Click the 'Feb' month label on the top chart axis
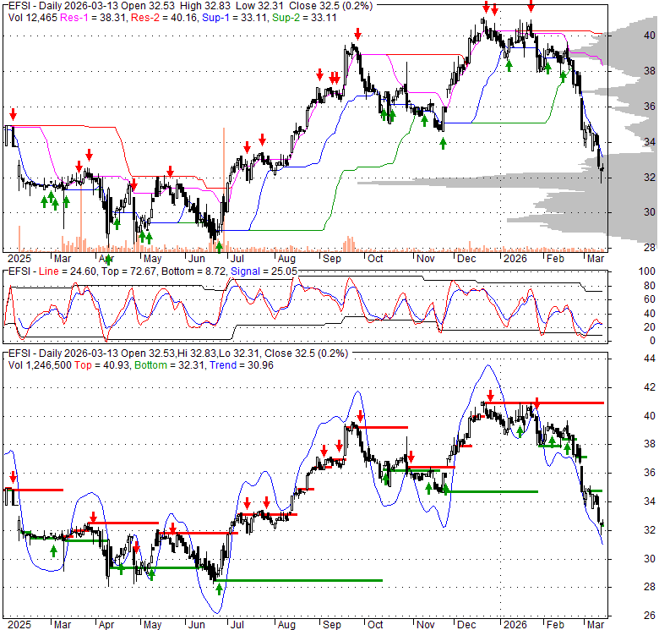This screenshot has width=659, height=630. pos(555,259)
